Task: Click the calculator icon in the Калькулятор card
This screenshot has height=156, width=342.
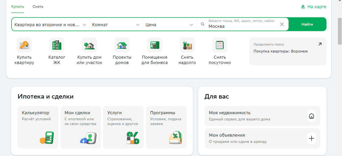Action: [x=47, y=138]
